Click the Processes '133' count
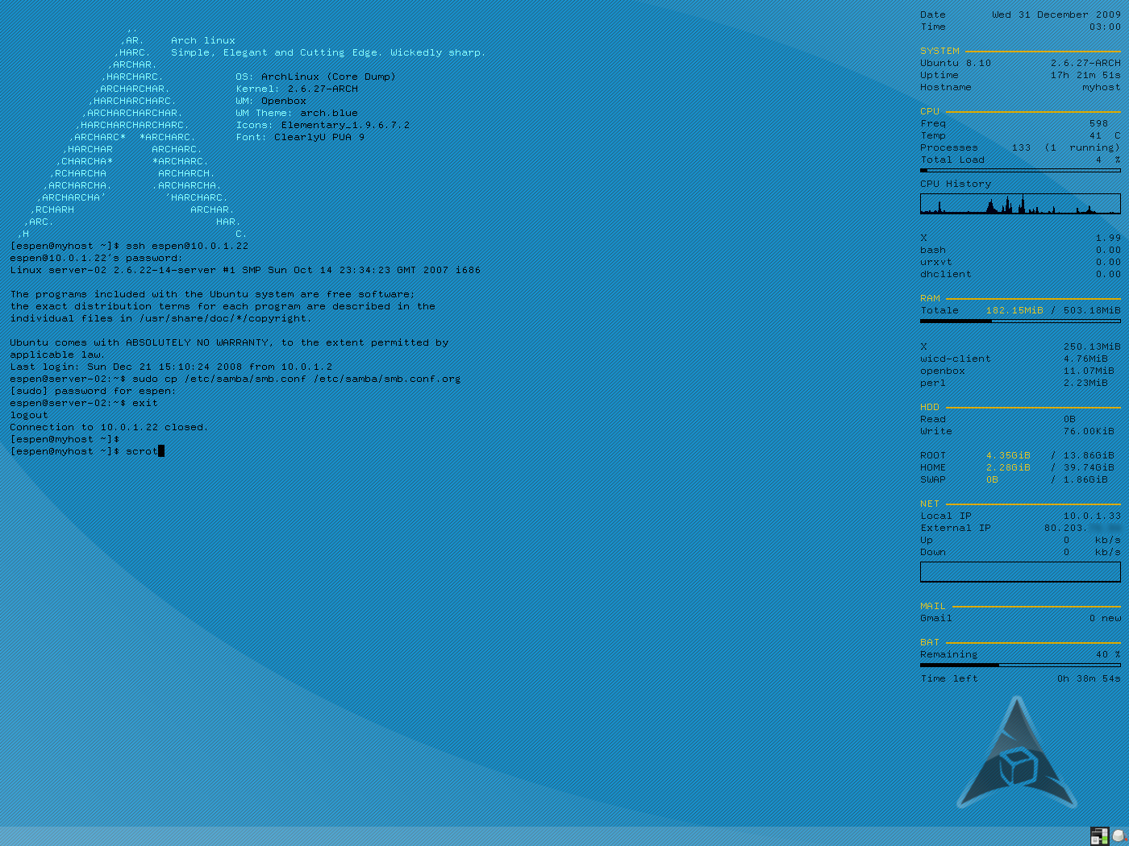 (x=1021, y=147)
